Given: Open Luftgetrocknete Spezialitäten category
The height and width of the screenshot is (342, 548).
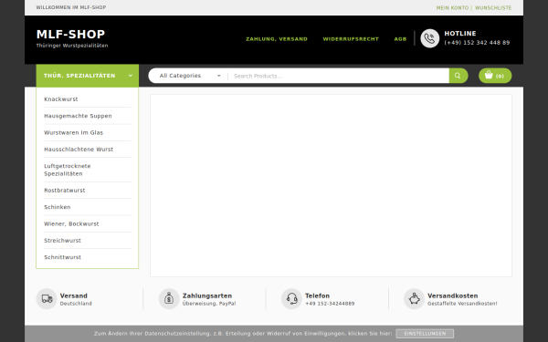Looking at the screenshot, I should click(x=68, y=170).
